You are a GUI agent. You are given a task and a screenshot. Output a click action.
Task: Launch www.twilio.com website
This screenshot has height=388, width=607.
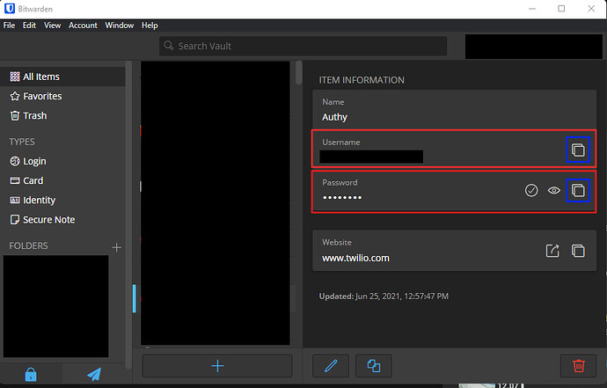pos(552,251)
